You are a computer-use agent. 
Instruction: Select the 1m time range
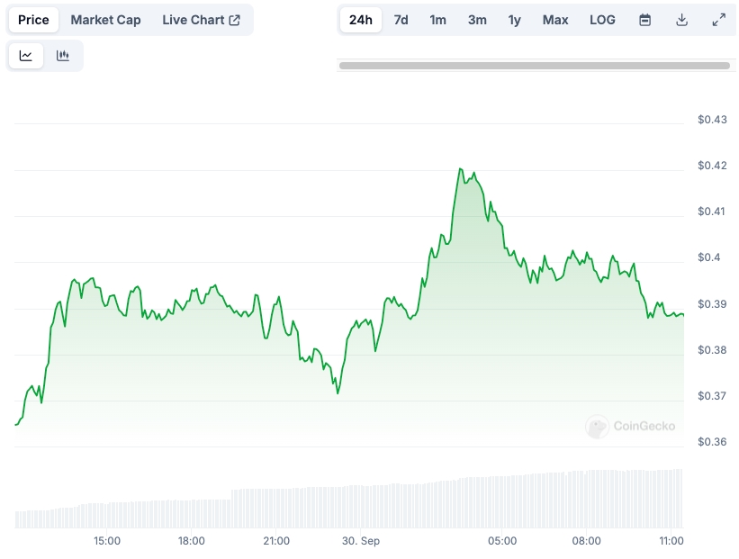[437, 20]
